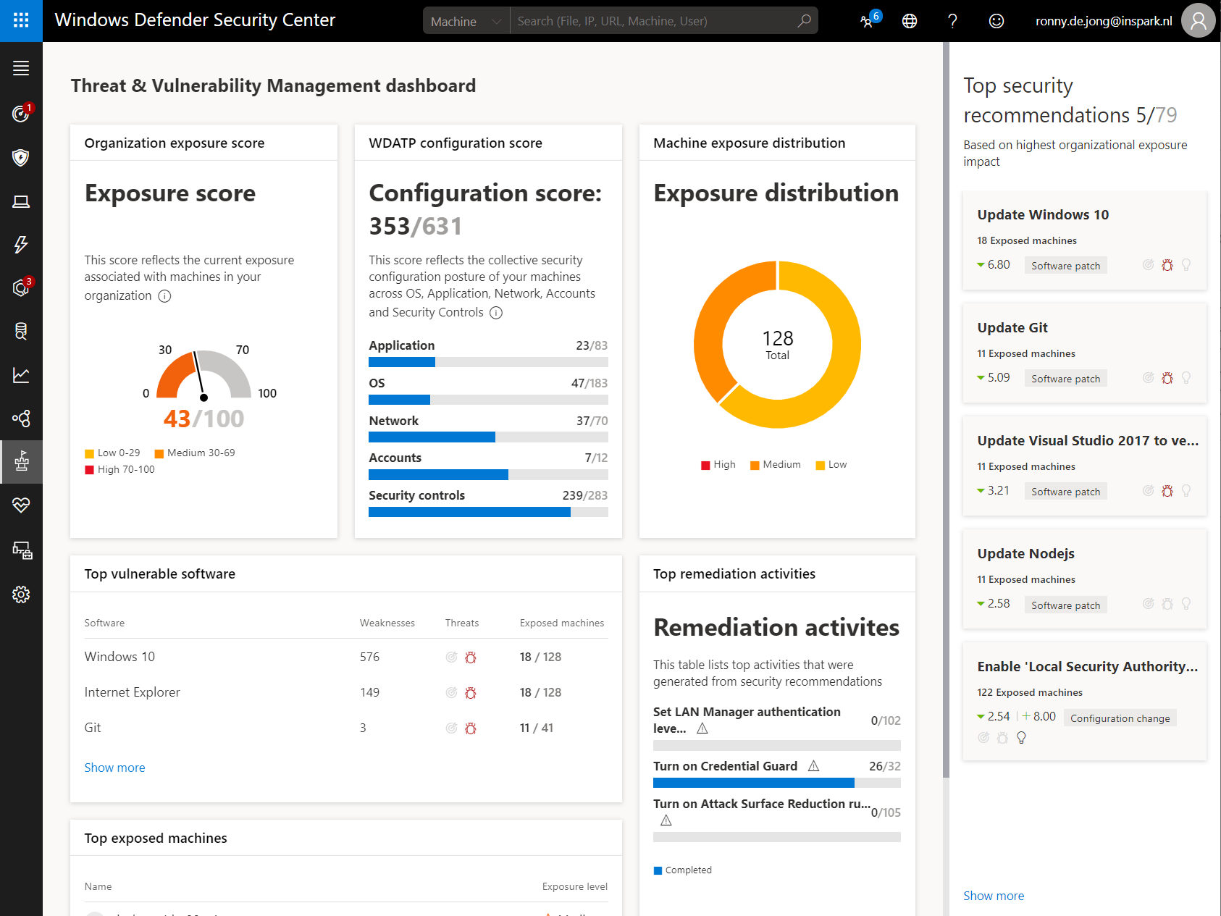This screenshot has height=916, width=1221.
Task: Open the reports chart sidebar icon
Action: (x=21, y=375)
